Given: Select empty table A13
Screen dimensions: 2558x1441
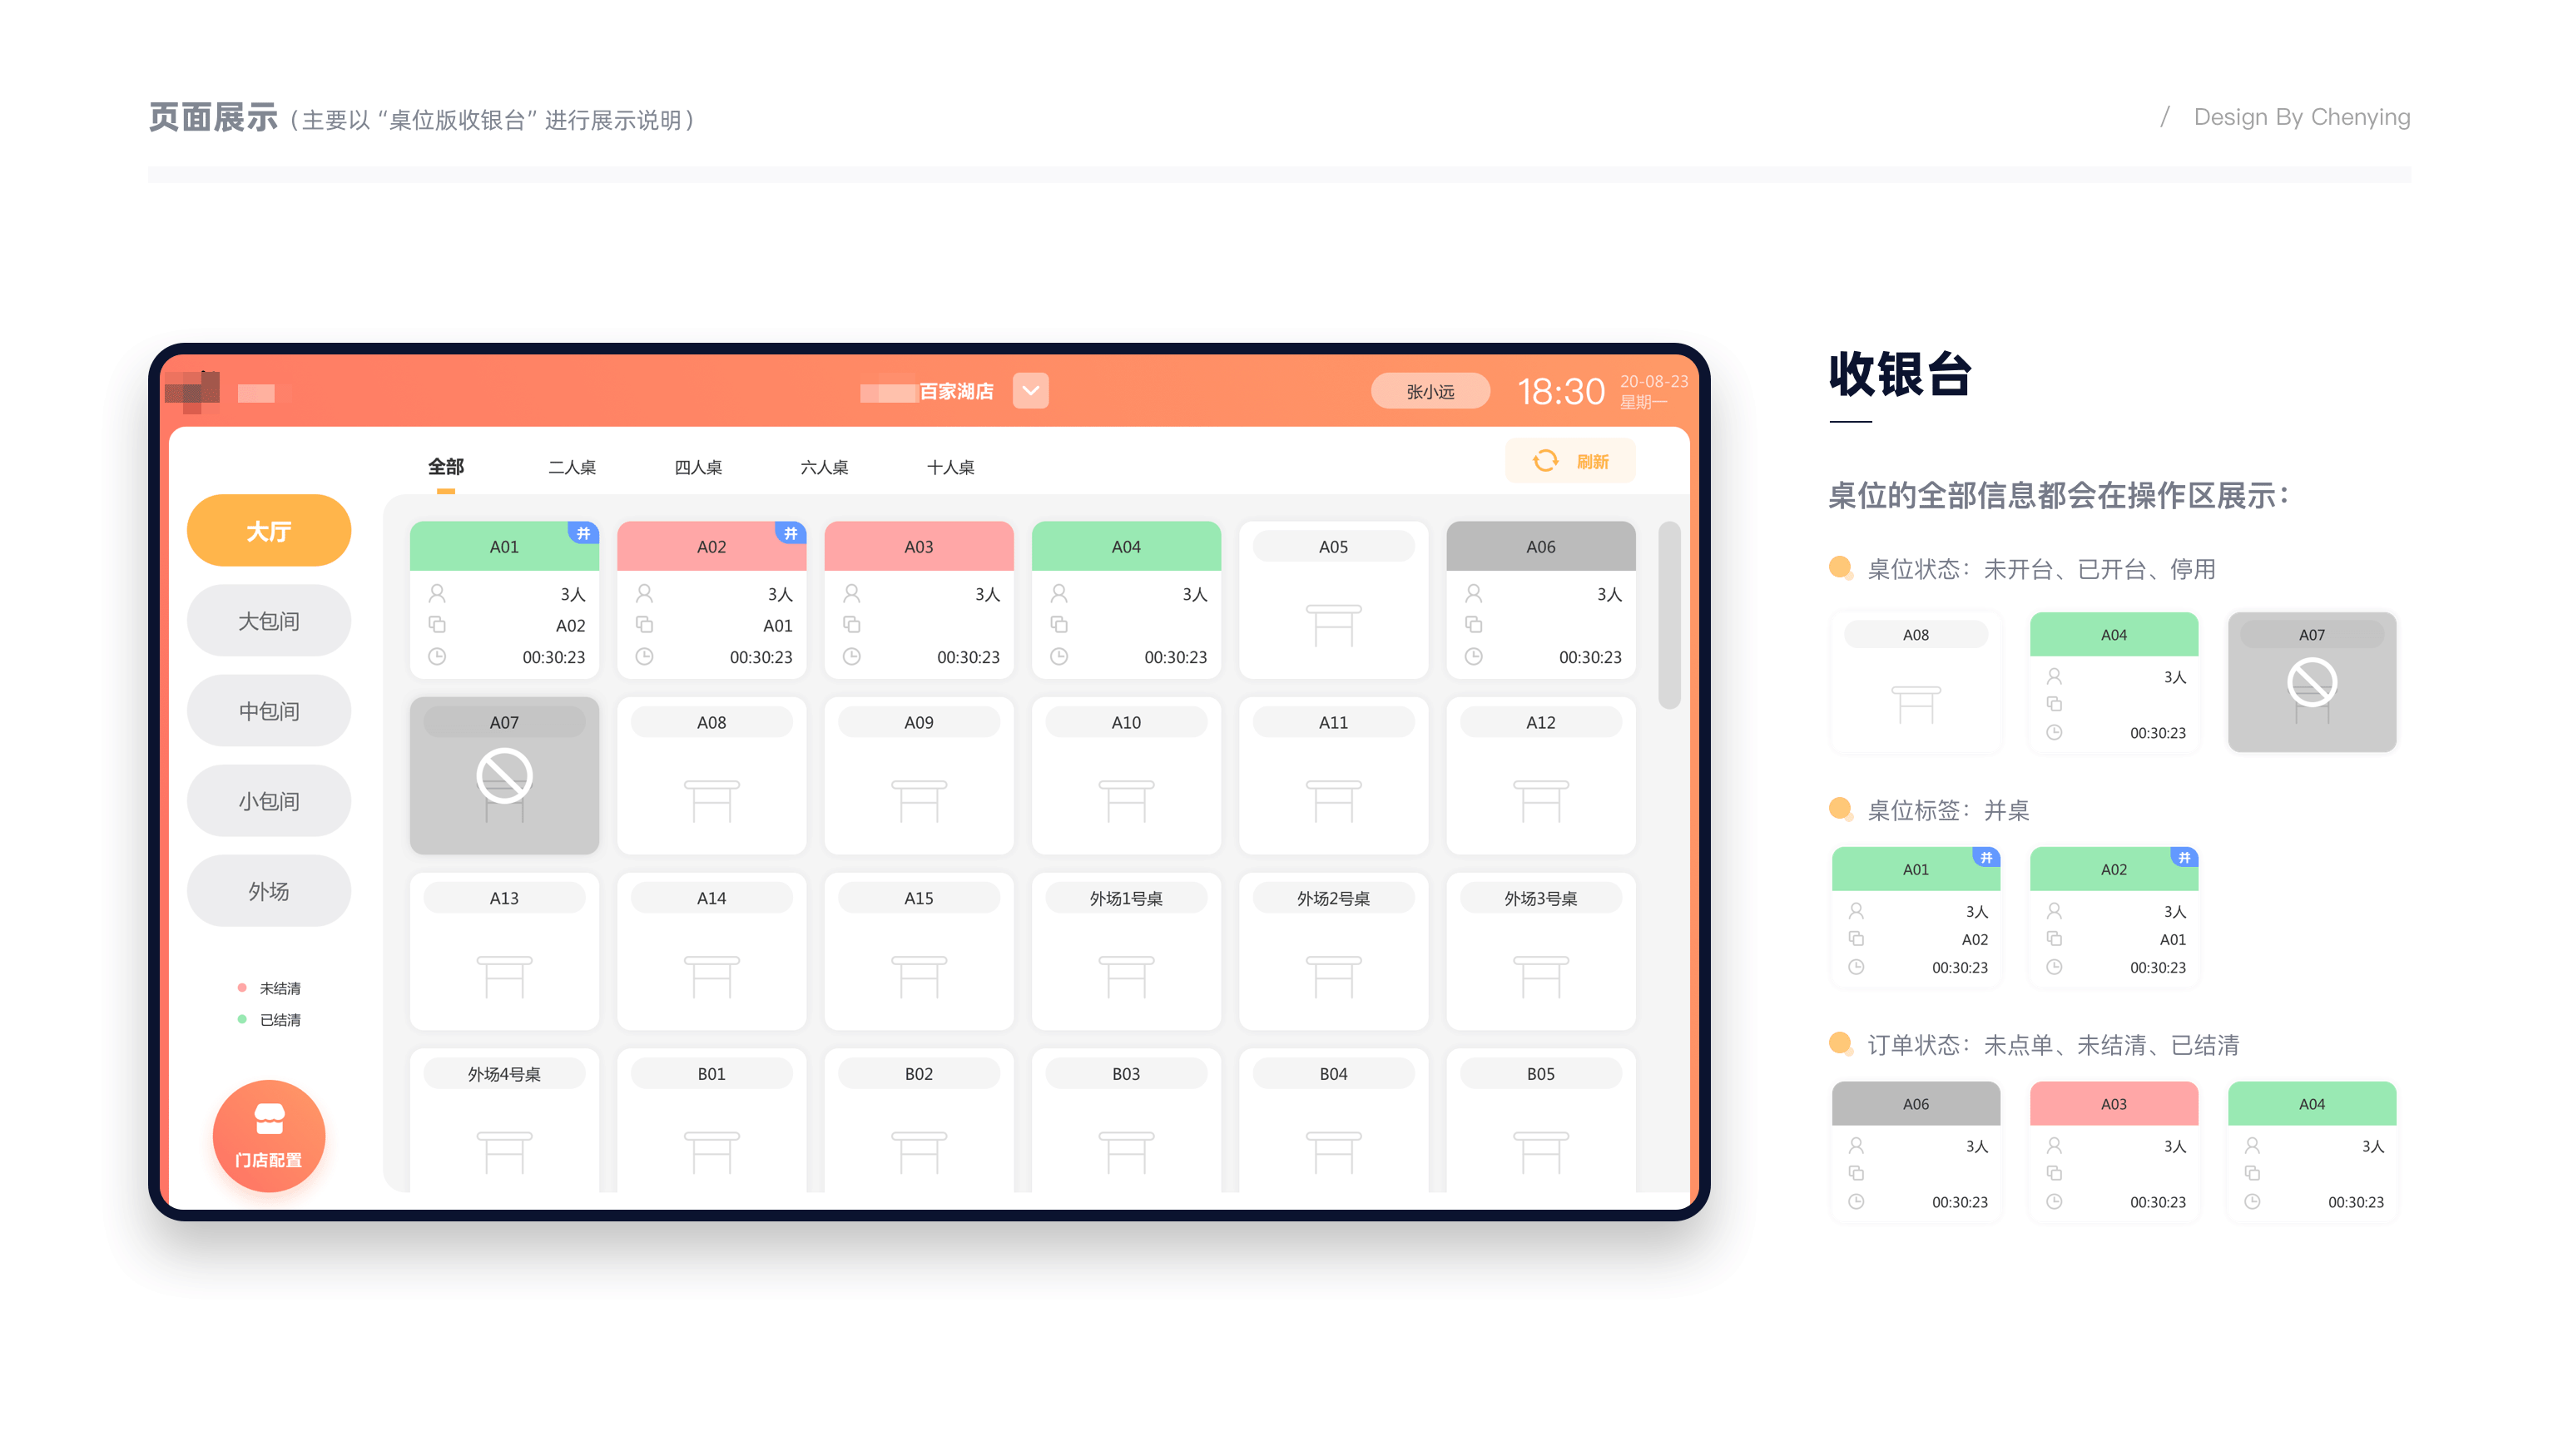Looking at the screenshot, I should [504, 952].
